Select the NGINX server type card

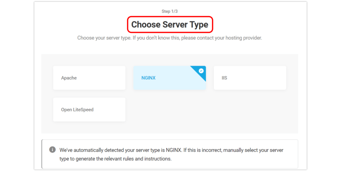pos(170,78)
